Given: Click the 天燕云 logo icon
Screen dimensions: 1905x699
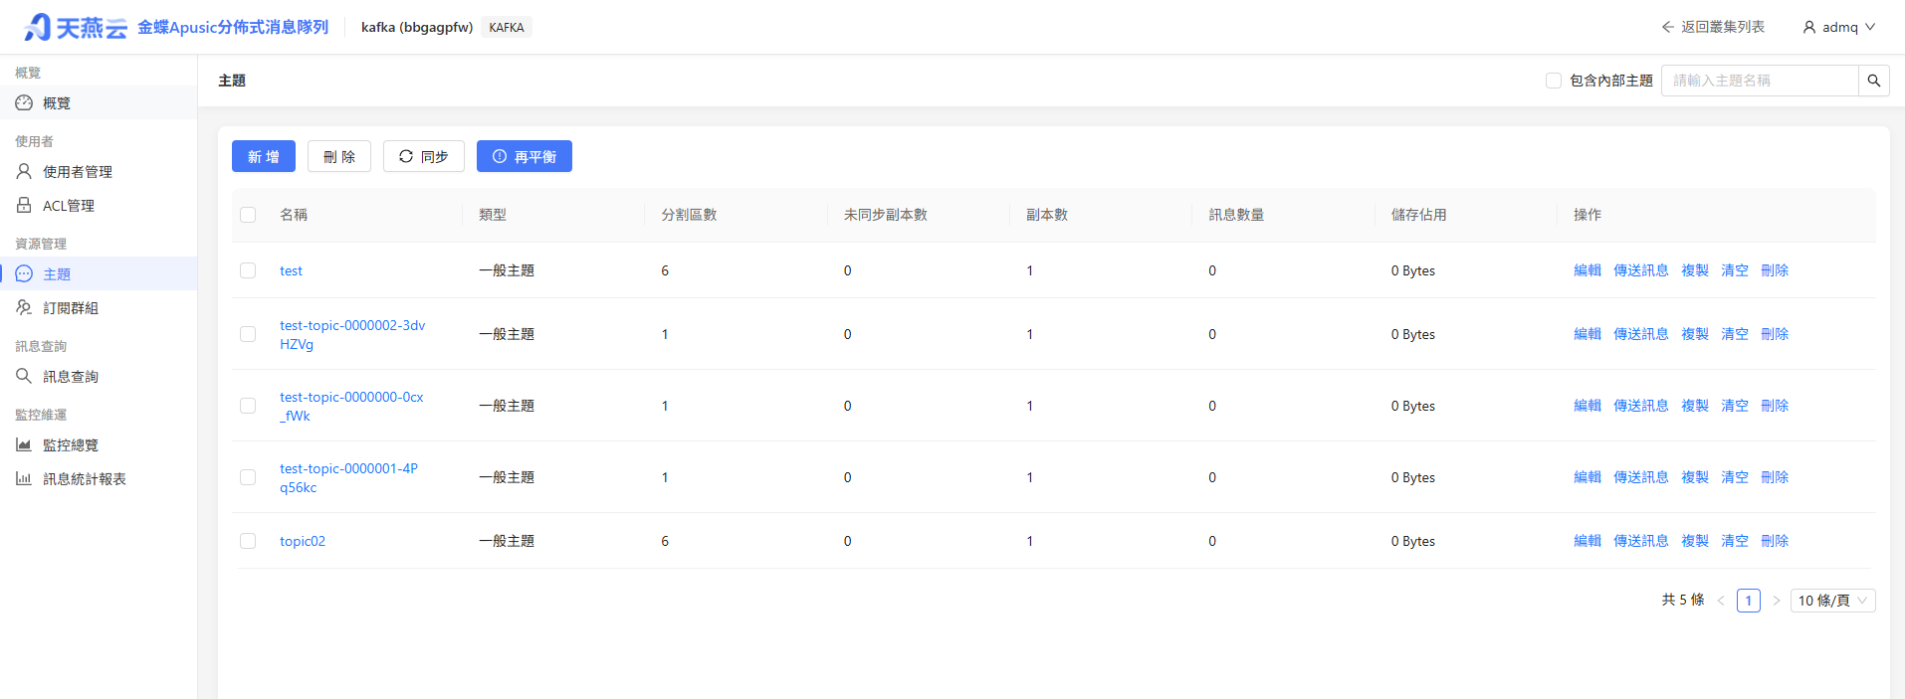Looking at the screenshot, I should click(x=38, y=27).
